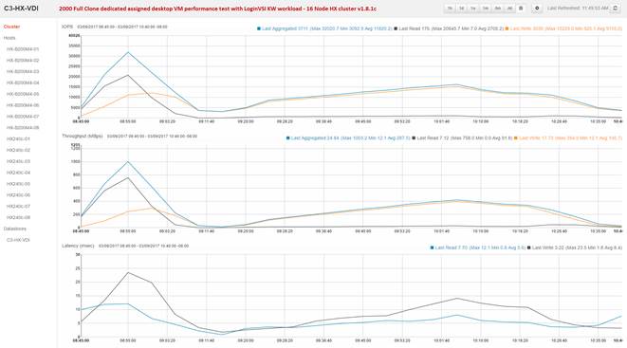Open host HX240c-08

pos(18,217)
